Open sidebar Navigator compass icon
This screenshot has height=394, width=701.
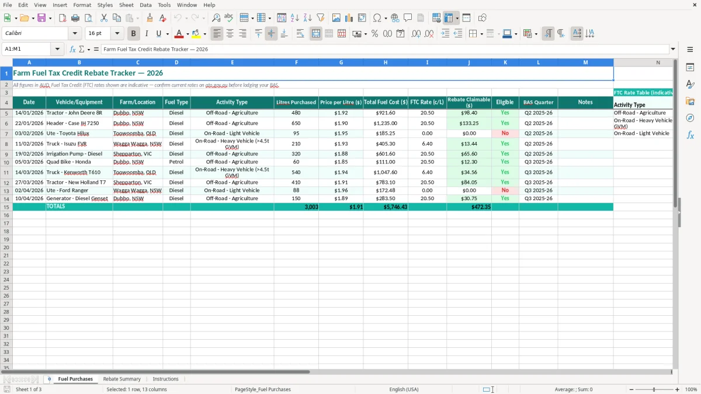point(690,118)
